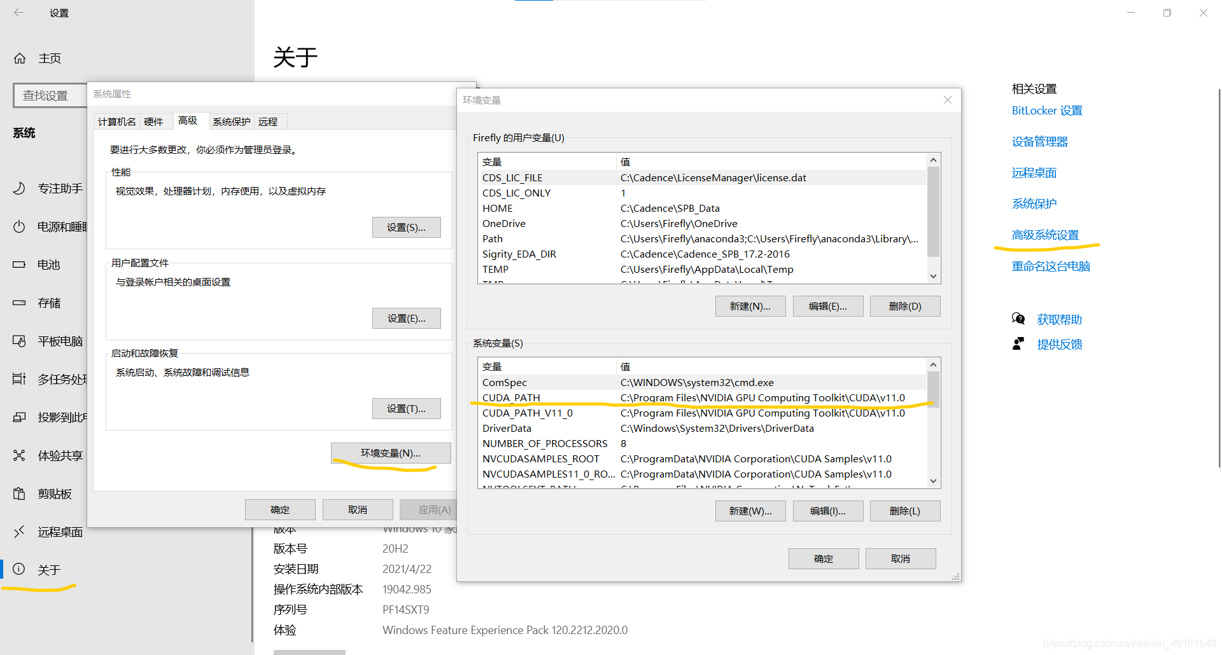The width and height of the screenshot is (1222, 655).
Task: Open Performance settings 设置(S)... button
Action: pos(407,227)
